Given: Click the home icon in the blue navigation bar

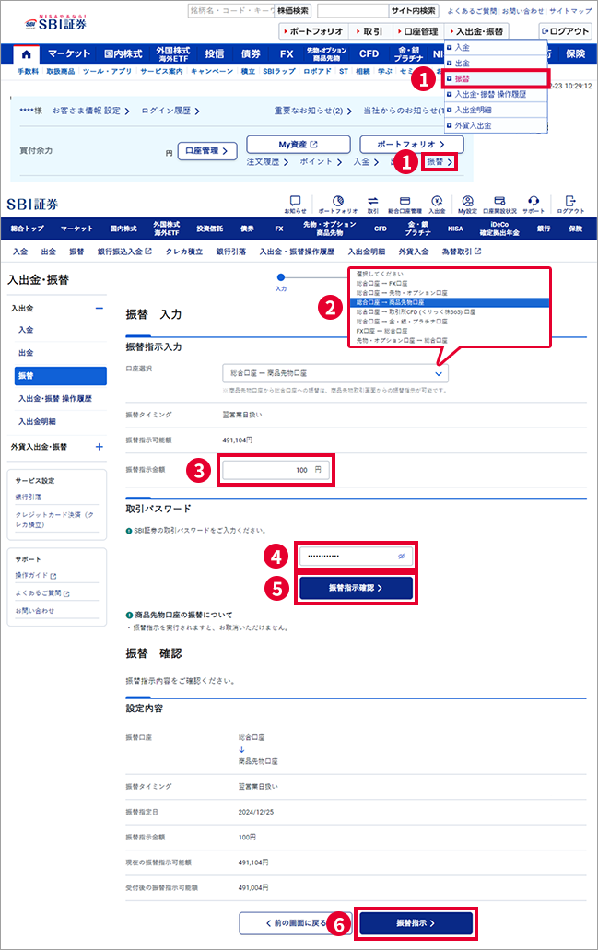Looking at the screenshot, I should 27,54.
